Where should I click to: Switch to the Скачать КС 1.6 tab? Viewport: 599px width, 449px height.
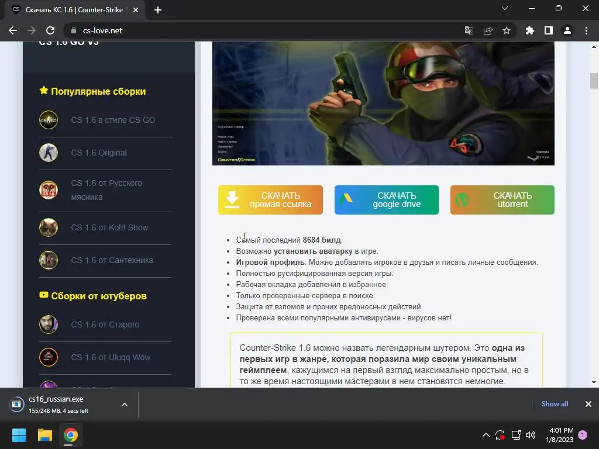point(74,10)
